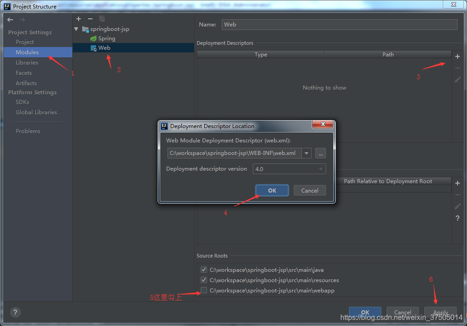Close the Deployment Descriptor Location dialog
467x326 pixels.
coord(322,124)
